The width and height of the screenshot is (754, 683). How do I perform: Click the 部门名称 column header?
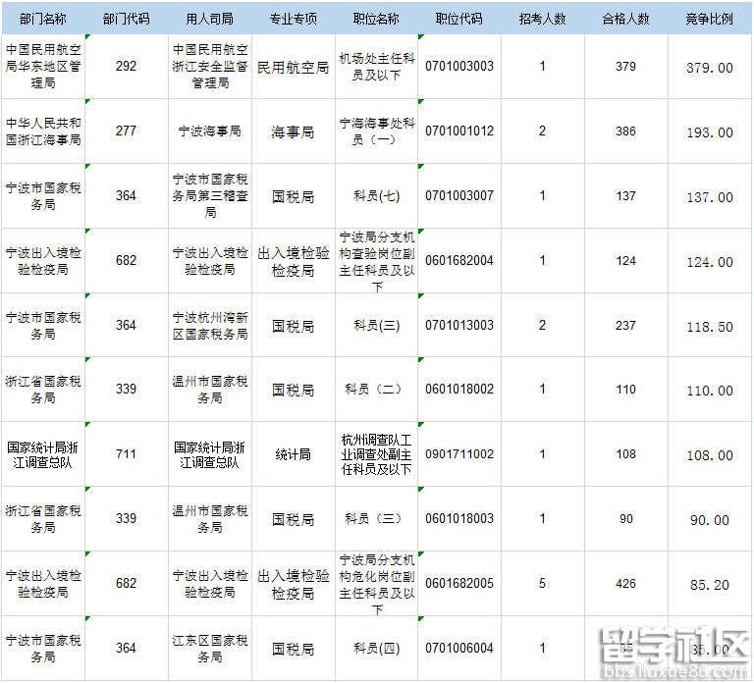coord(42,19)
